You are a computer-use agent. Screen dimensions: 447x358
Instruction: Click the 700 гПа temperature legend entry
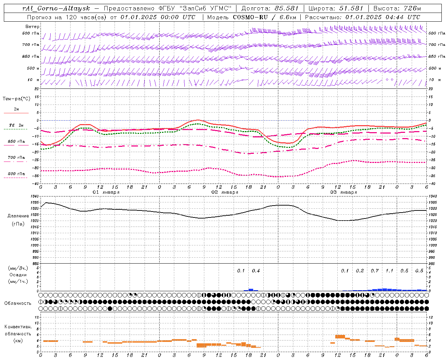[16, 158]
